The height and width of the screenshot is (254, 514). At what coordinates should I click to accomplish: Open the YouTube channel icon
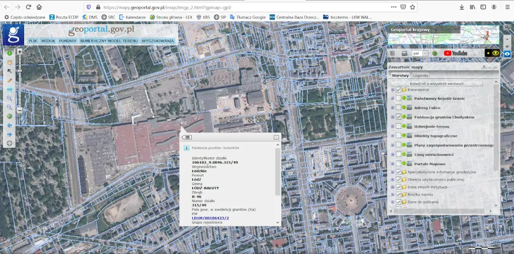tap(455, 53)
